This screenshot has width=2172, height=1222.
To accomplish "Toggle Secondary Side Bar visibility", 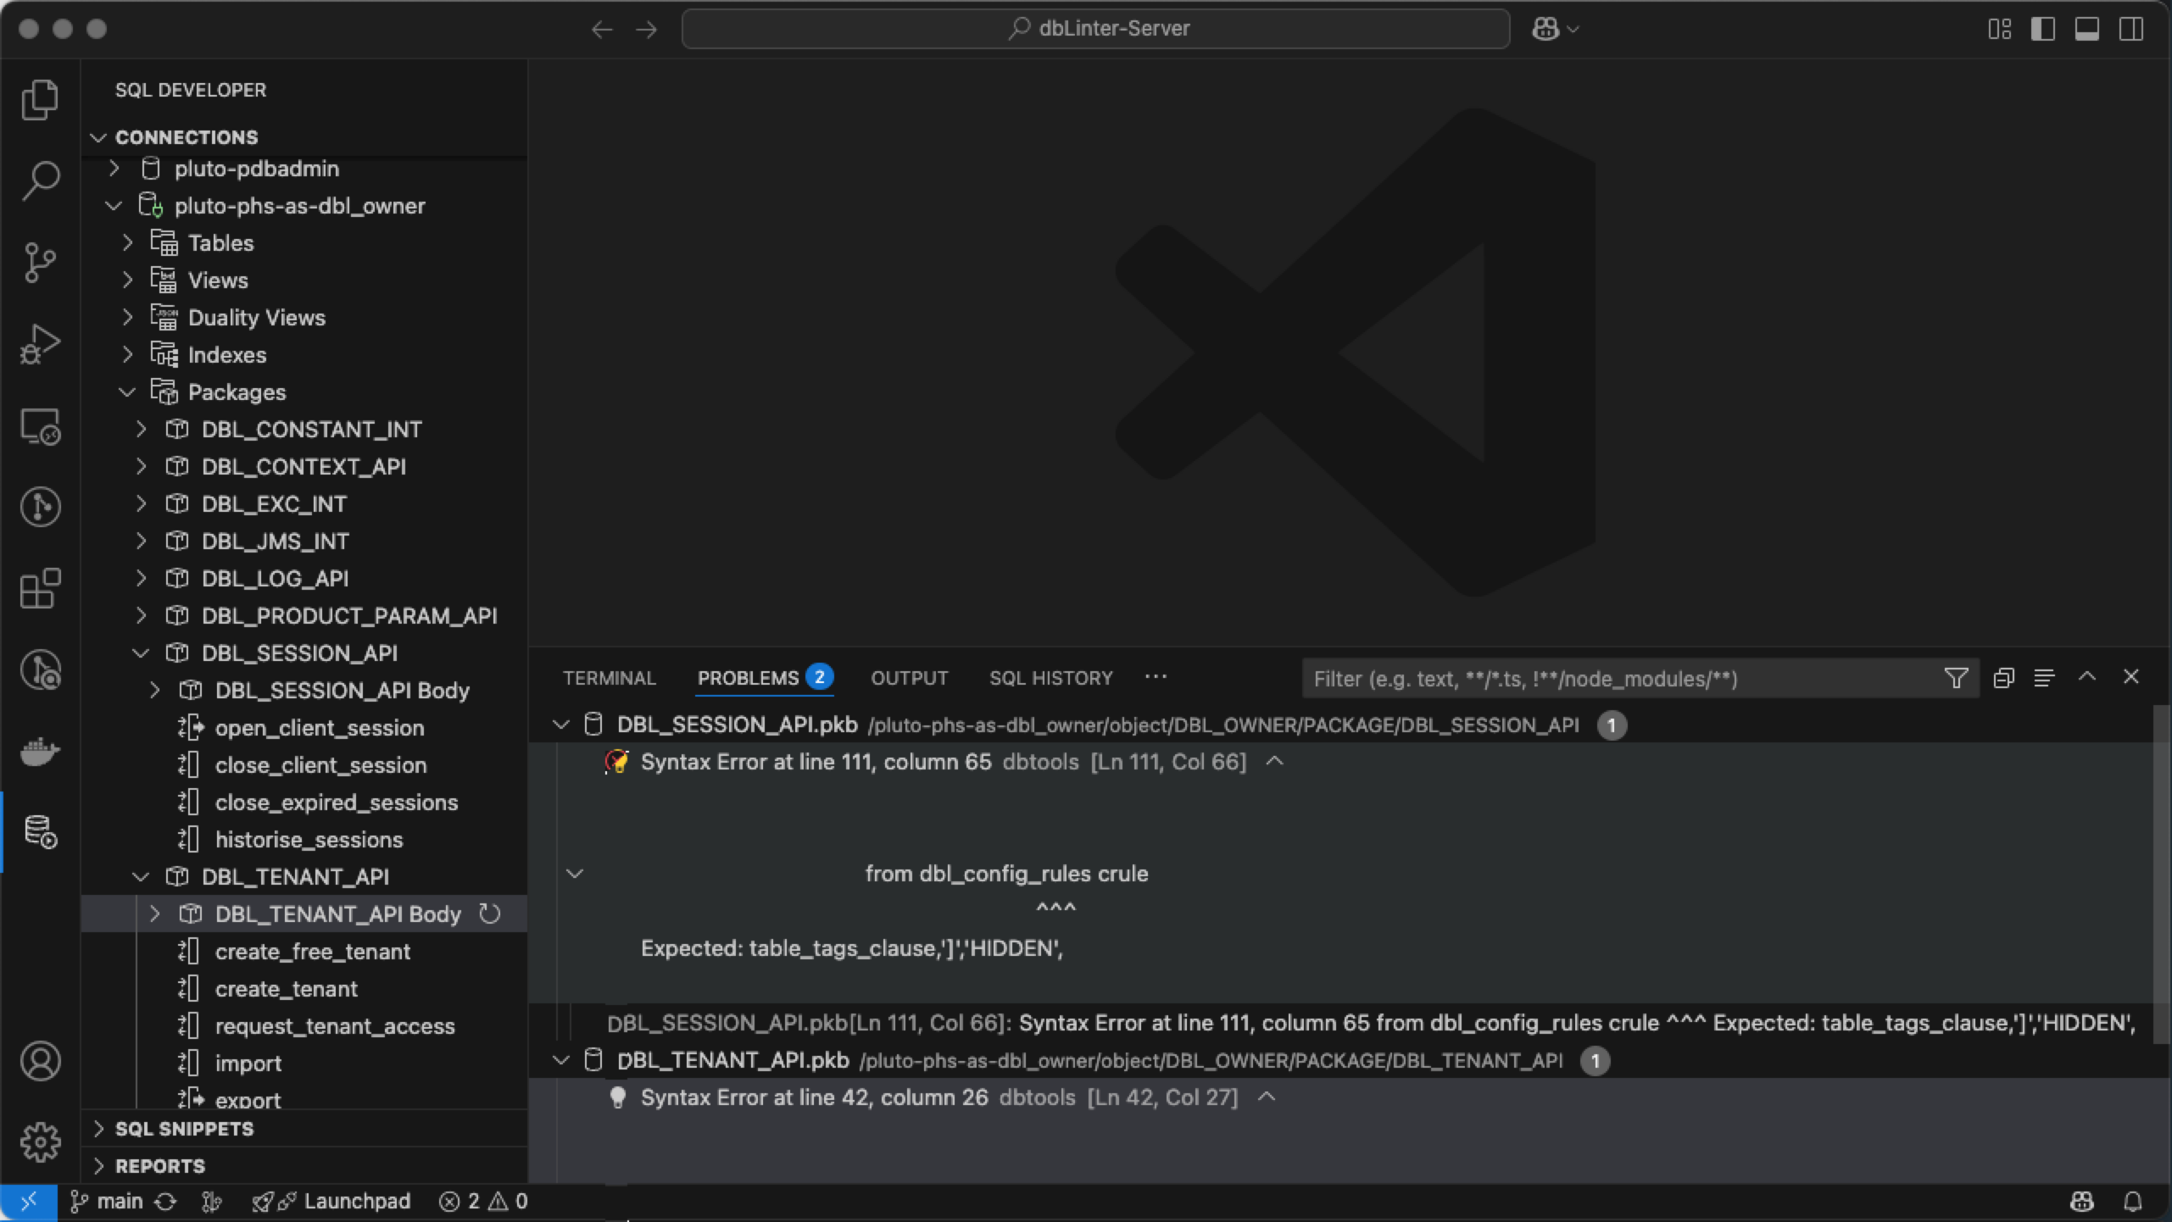I will [x=2131, y=29].
